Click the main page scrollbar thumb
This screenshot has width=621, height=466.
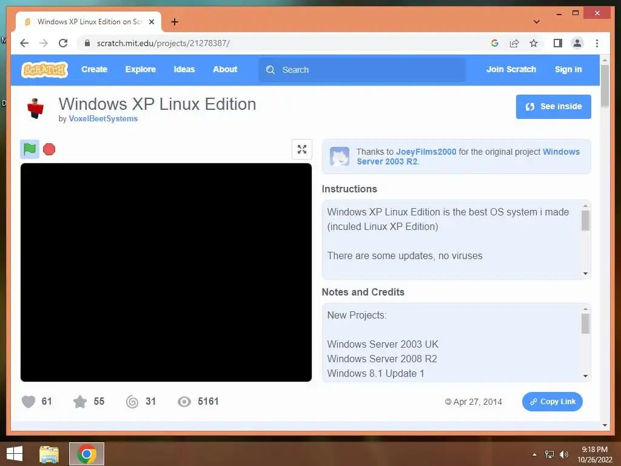(x=605, y=86)
